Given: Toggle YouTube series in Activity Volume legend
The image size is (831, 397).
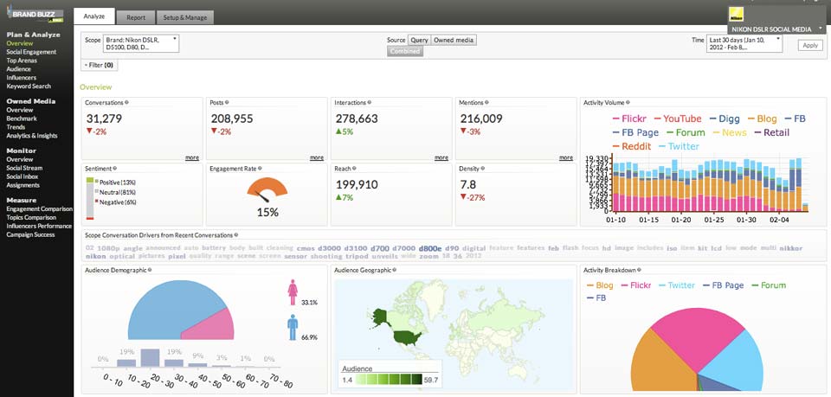Looking at the screenshot, I should [x=678, y=119].
